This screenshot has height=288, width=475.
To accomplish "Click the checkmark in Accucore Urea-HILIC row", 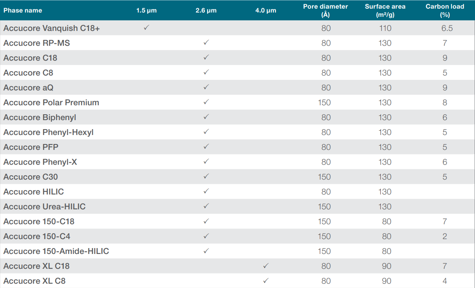I will coord(206,206).
